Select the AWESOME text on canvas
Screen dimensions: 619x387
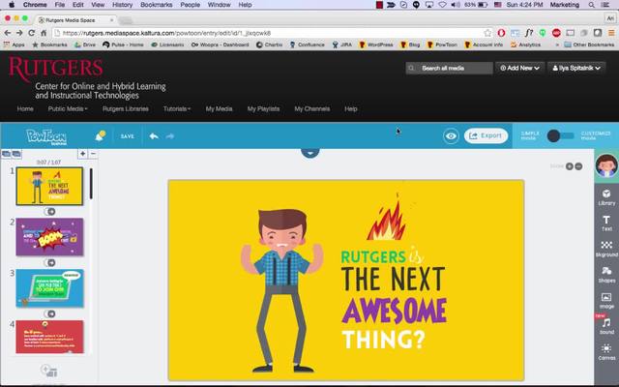pos(394,312)
